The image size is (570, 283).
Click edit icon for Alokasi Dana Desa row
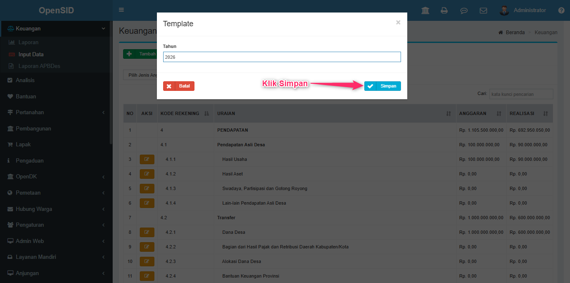pyautogui.click(x=146, y=261)
